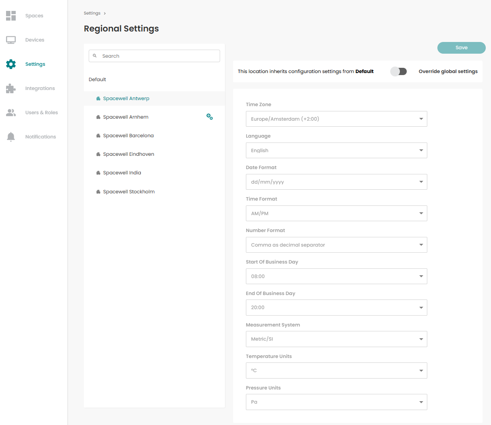Open the Temperature Units dropdown

point(337,371)
